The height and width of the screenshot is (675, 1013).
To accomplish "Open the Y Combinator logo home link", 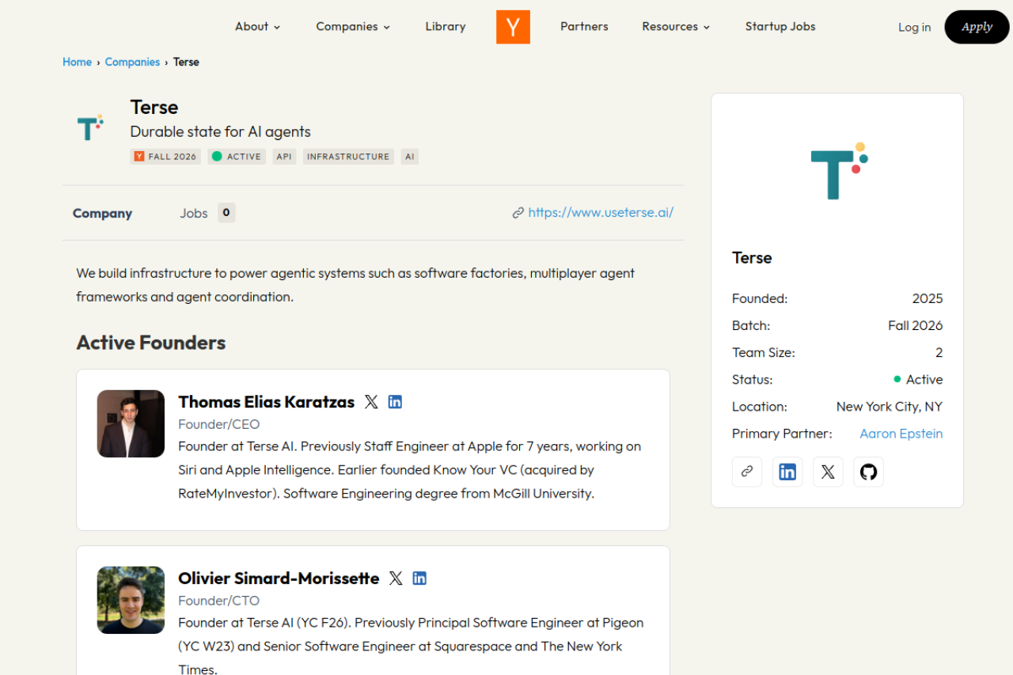I will tap(513, 27).
